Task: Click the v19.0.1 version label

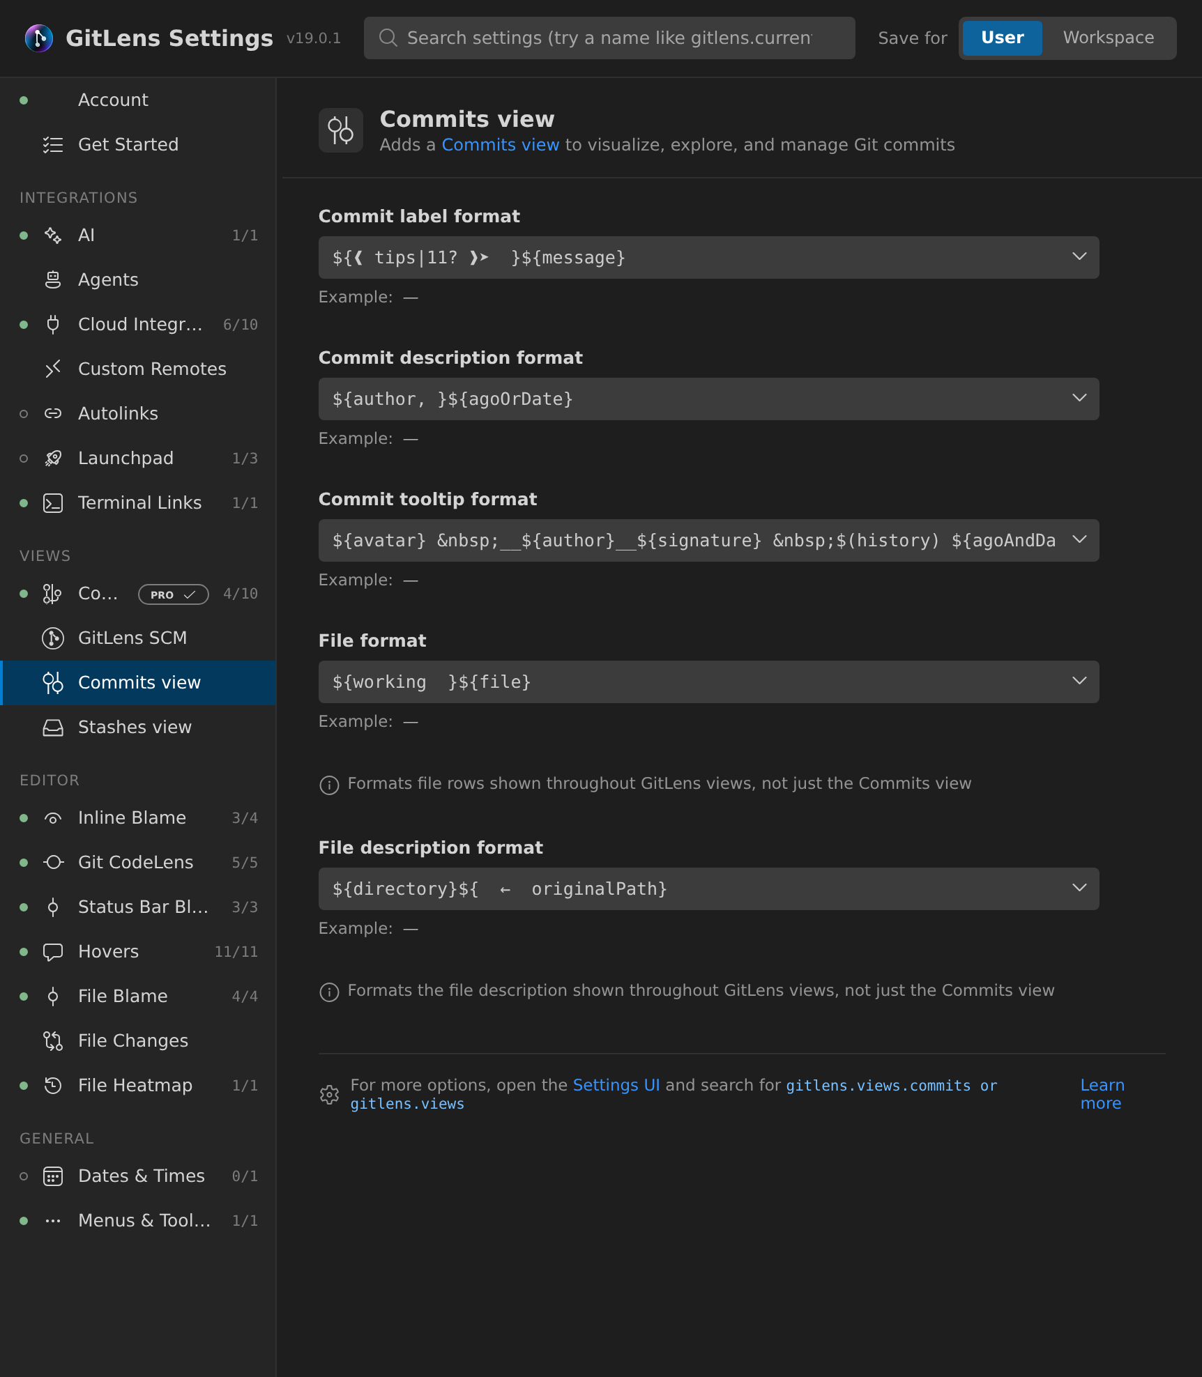Action: (x=314, y=38)
